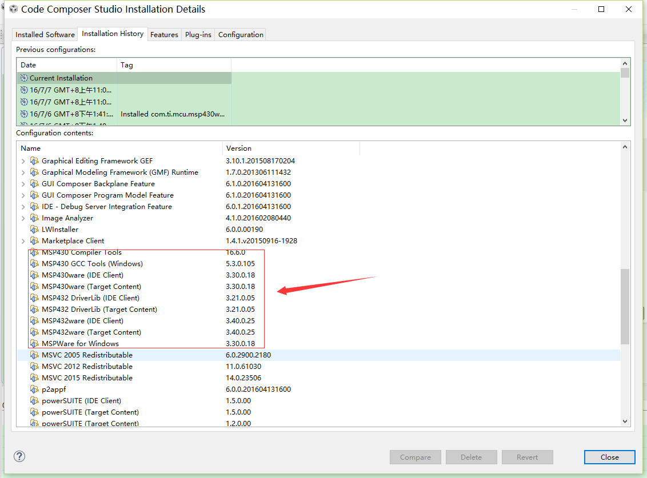Expand the Image Analyzer node
647x478 pixels.
23,218
